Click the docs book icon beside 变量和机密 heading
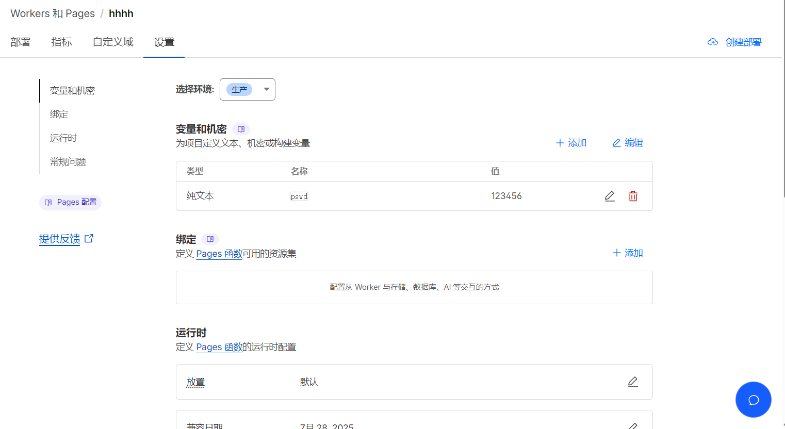Image resolution: width=785 pixels, height=429 pixels. pyautogui.click(x=241, y=129)
